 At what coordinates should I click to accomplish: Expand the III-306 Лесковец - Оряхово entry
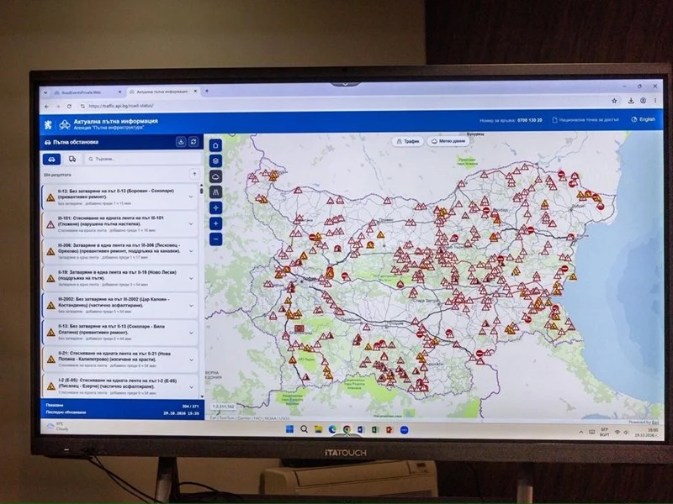191,251
